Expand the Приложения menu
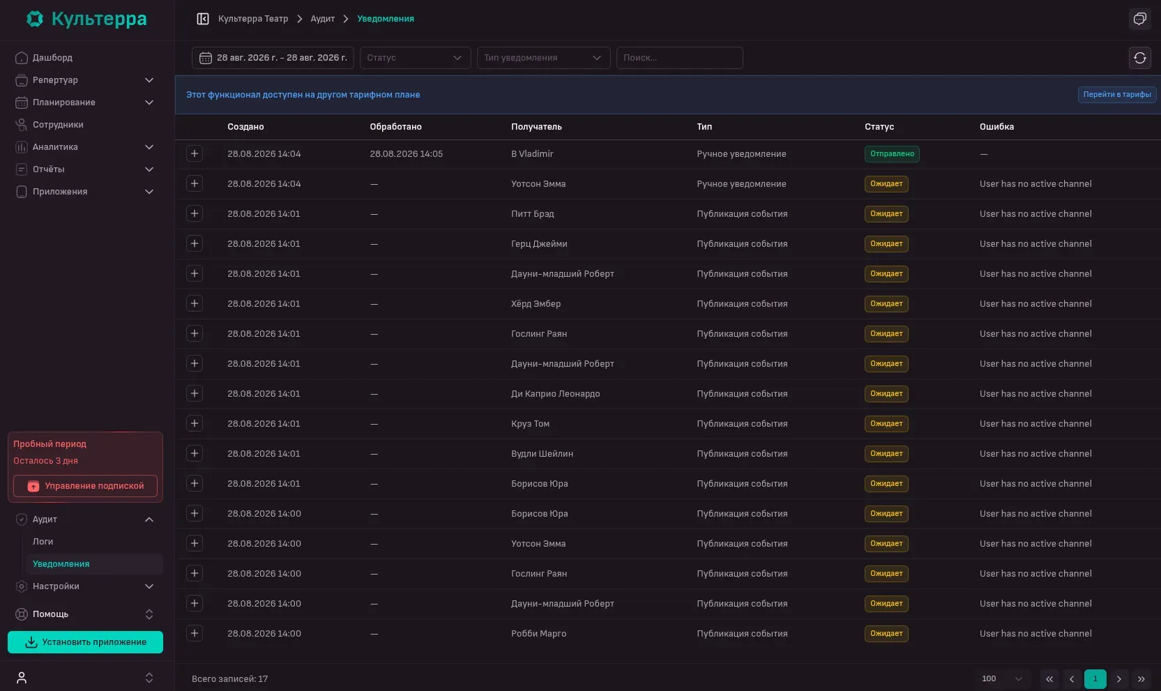The height and width of the screenshot is (691, 1161). [x=86, y=192]
